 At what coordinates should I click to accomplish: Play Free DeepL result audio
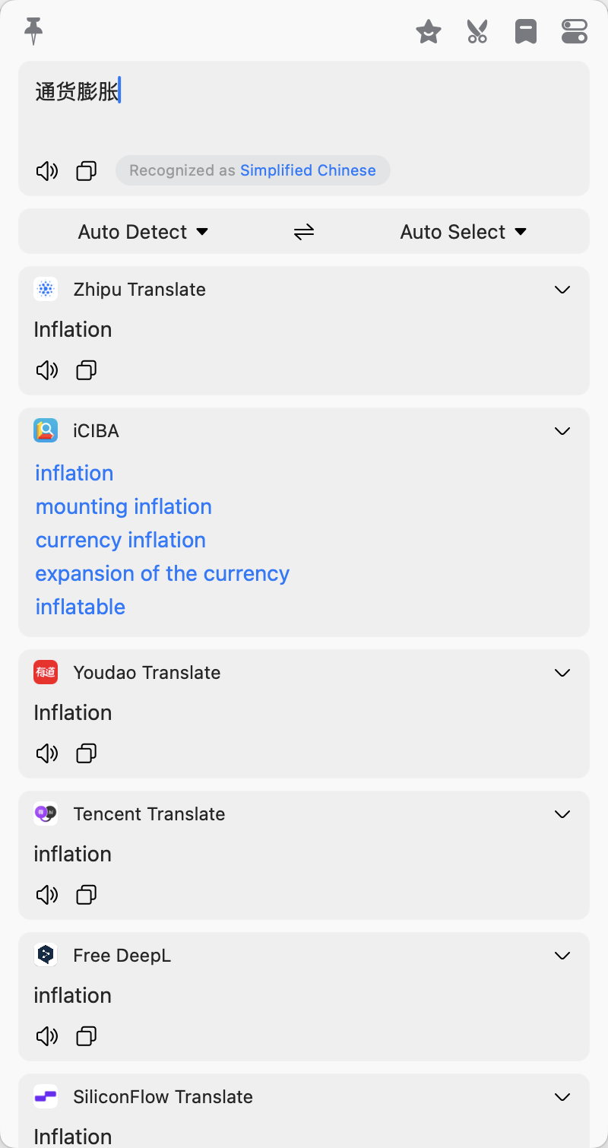(x=47, y=1036)
